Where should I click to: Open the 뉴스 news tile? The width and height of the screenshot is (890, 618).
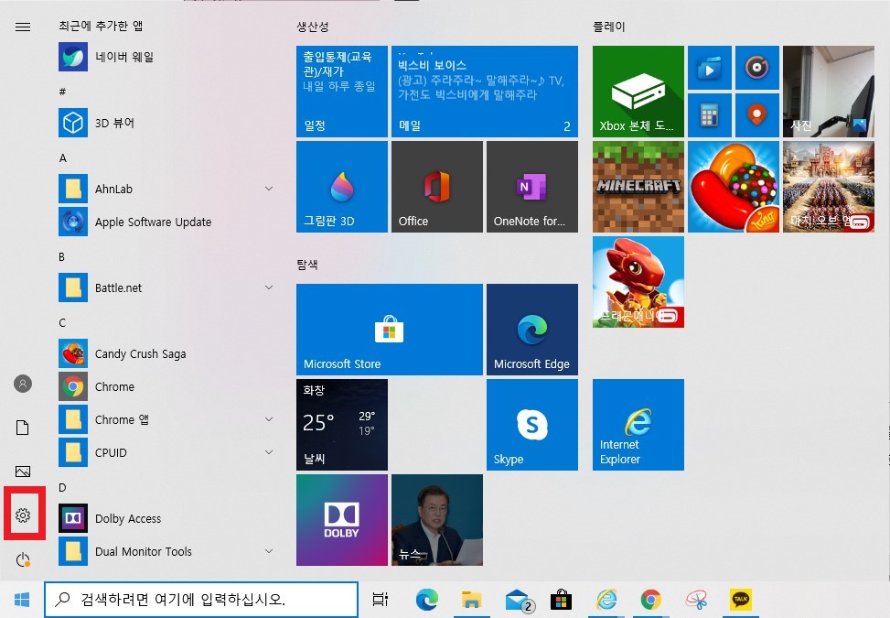pos(437,520)
